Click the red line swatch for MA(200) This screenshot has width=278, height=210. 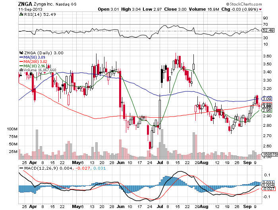click(x=21, y=62)
